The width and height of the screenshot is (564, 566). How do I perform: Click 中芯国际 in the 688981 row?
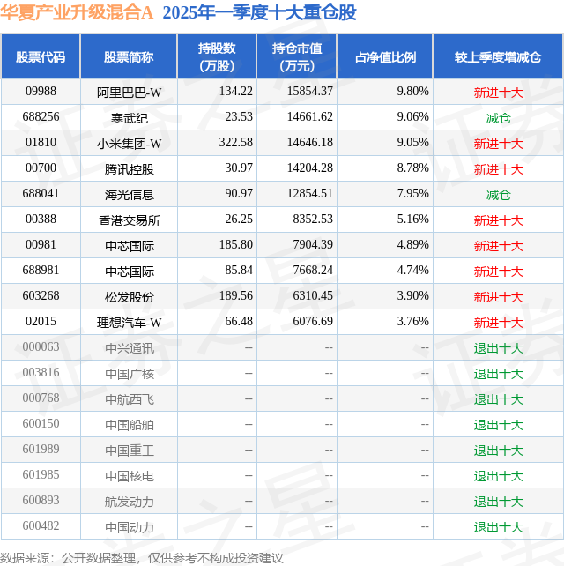click(x=130, y=272)
